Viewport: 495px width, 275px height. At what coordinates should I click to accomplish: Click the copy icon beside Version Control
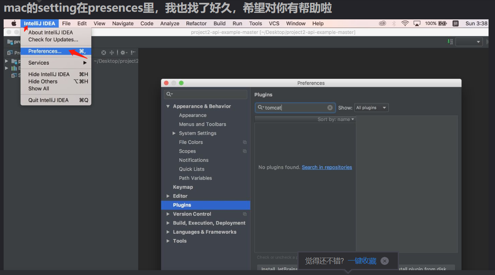tap(244, 214)
